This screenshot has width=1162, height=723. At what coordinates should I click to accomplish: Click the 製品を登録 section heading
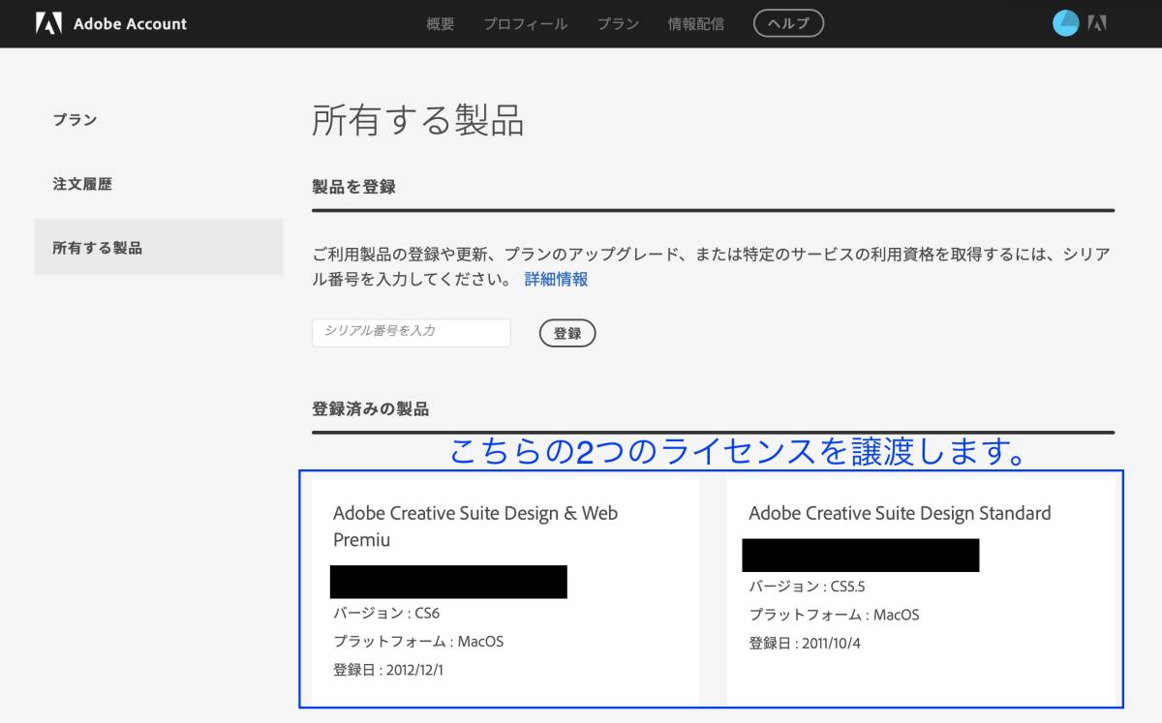(x=353, y=186)
